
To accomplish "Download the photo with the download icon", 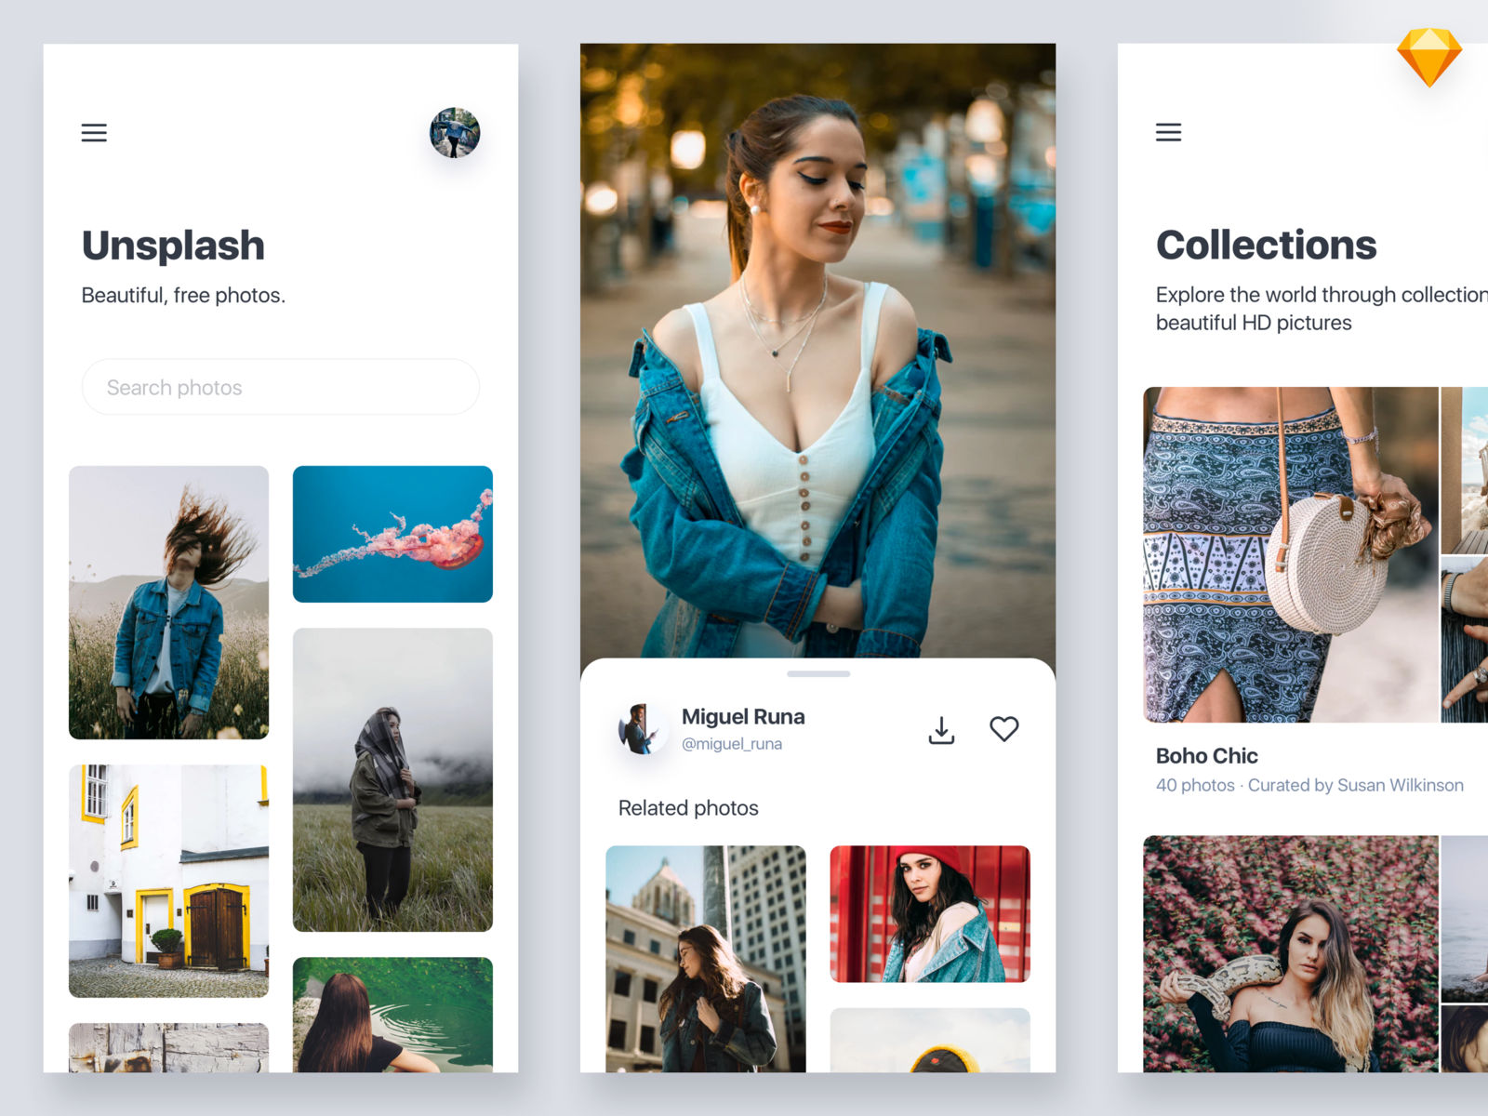I will pos(941,730).
